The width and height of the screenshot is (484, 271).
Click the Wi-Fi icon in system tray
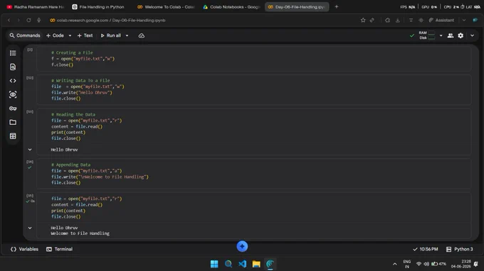[419, 264]
